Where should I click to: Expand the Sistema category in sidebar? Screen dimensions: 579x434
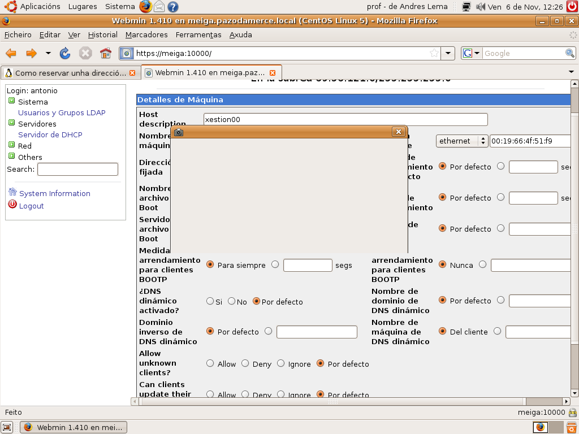(12, 101)
